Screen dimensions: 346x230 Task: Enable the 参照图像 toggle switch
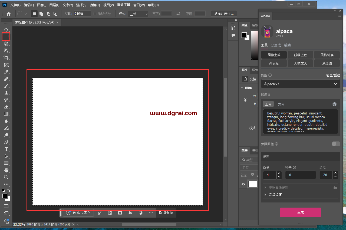click(336, 144)
